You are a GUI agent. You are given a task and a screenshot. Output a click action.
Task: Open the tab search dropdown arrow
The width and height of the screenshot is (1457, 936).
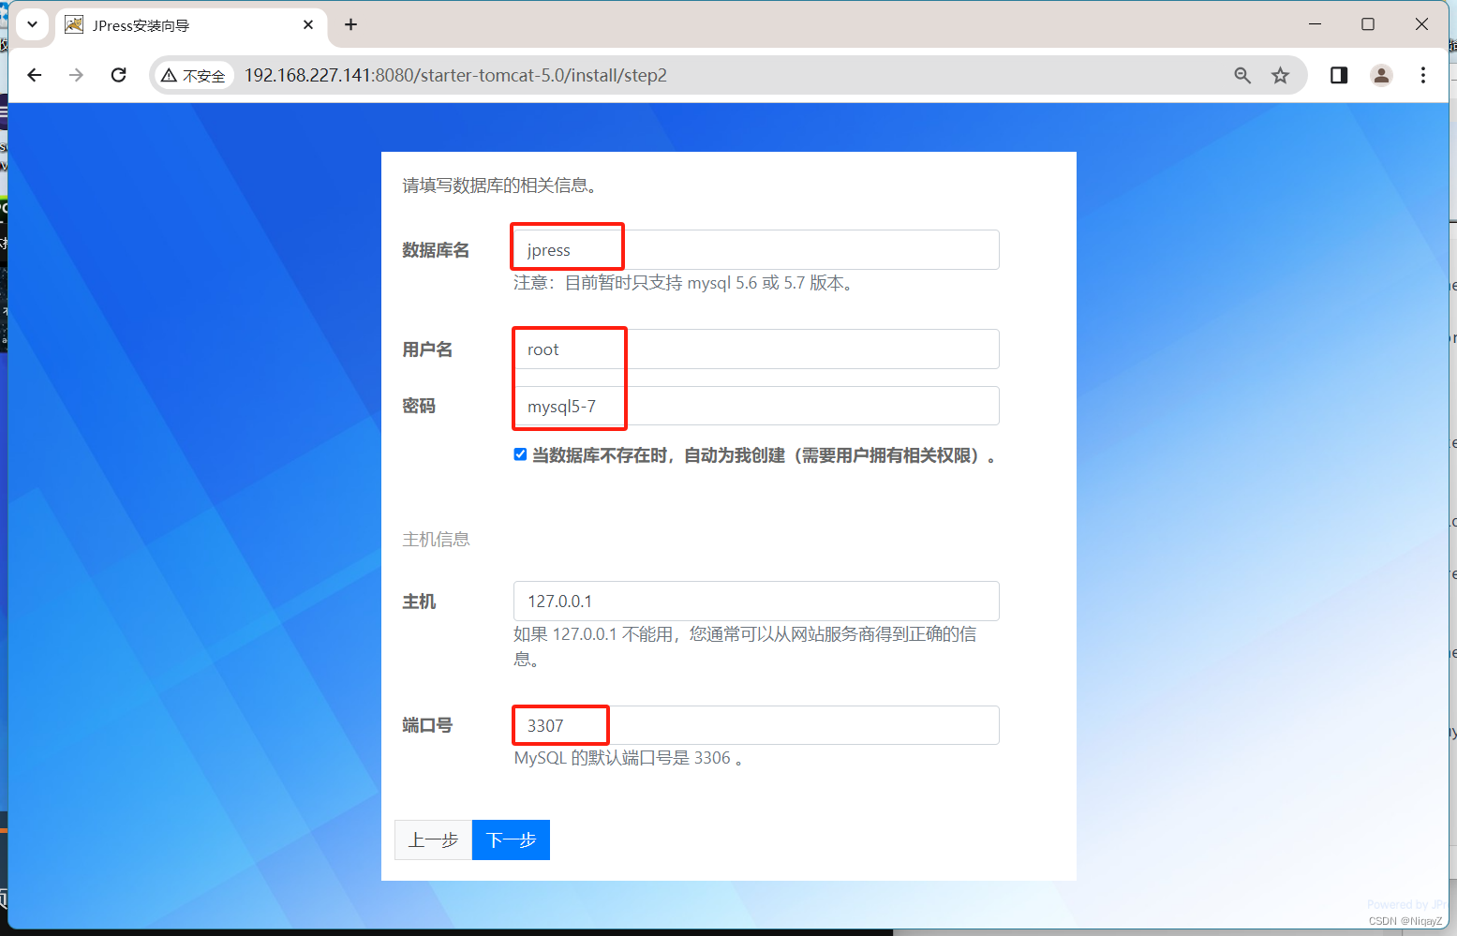[x=32, y=24]
